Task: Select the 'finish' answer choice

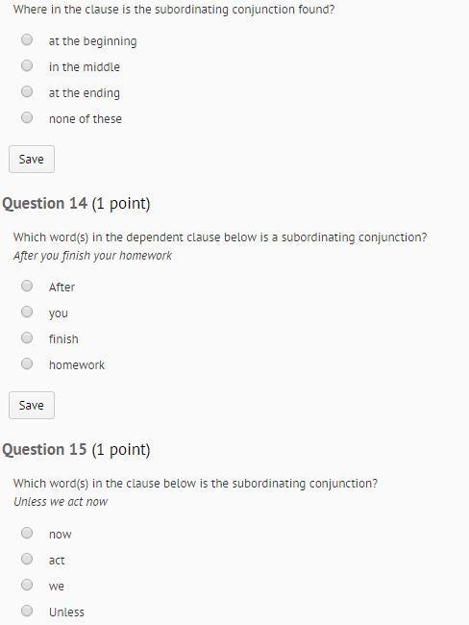Action: coord(27,338)
